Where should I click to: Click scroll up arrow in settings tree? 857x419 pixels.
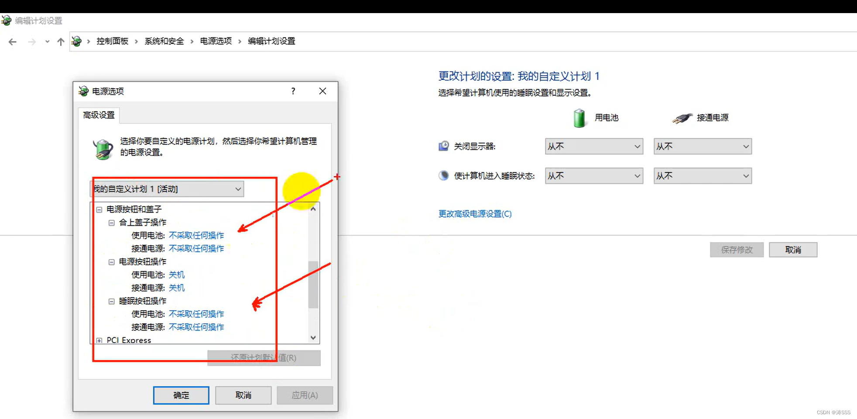(x=313, y=209)
